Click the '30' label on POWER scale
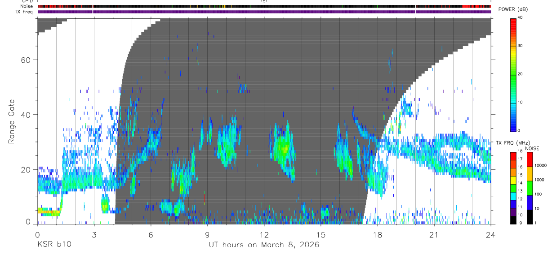 click(520, 46)
